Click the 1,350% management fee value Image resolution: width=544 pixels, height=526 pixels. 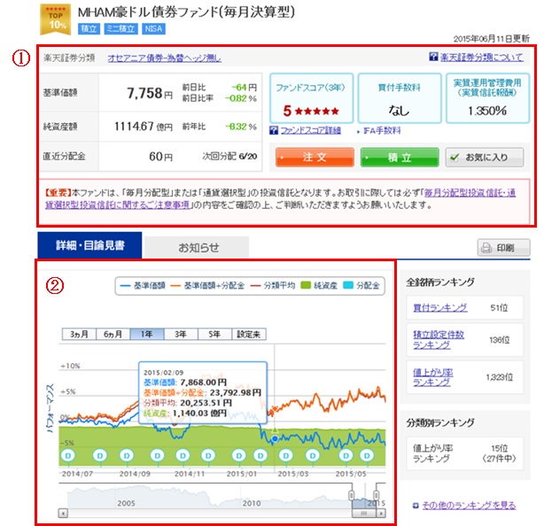tap(487, 111)
